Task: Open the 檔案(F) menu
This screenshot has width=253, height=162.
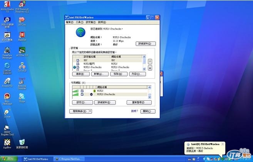Action: (x=70, y=22)
